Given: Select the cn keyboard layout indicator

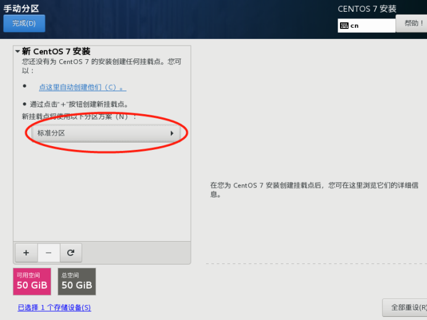Looking at the screenshot, I should pyautogui.click(x=367, y=25).
